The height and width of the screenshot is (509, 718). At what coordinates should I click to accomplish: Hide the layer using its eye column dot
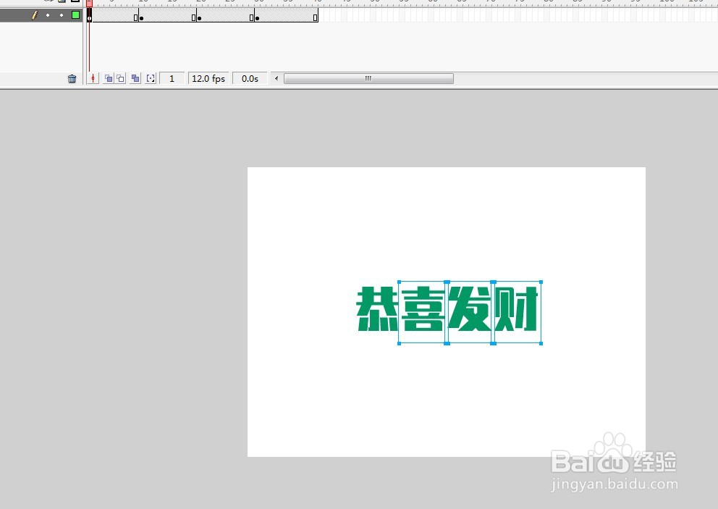pyautogui.click(x=48, y=15)
